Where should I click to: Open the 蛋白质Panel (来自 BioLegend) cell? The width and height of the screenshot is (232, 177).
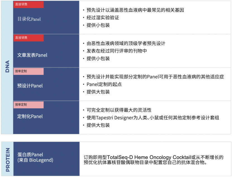click(x=46, y=159)
